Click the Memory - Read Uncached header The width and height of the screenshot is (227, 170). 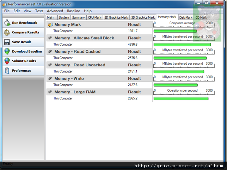(x=80, y=65)
